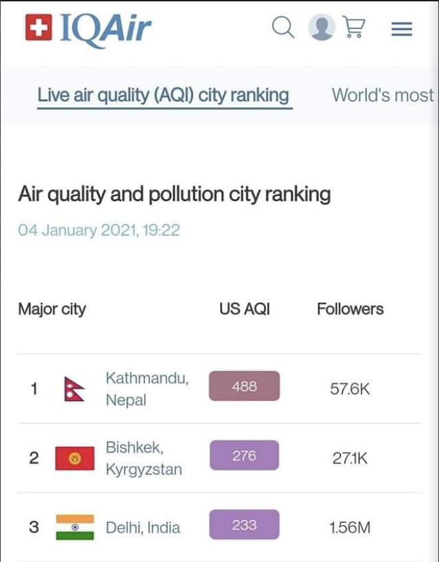Click the 233 AQI badge
The width and height of the screenshot is (439, 562).
pyautogui.click(x=244, y=525)
